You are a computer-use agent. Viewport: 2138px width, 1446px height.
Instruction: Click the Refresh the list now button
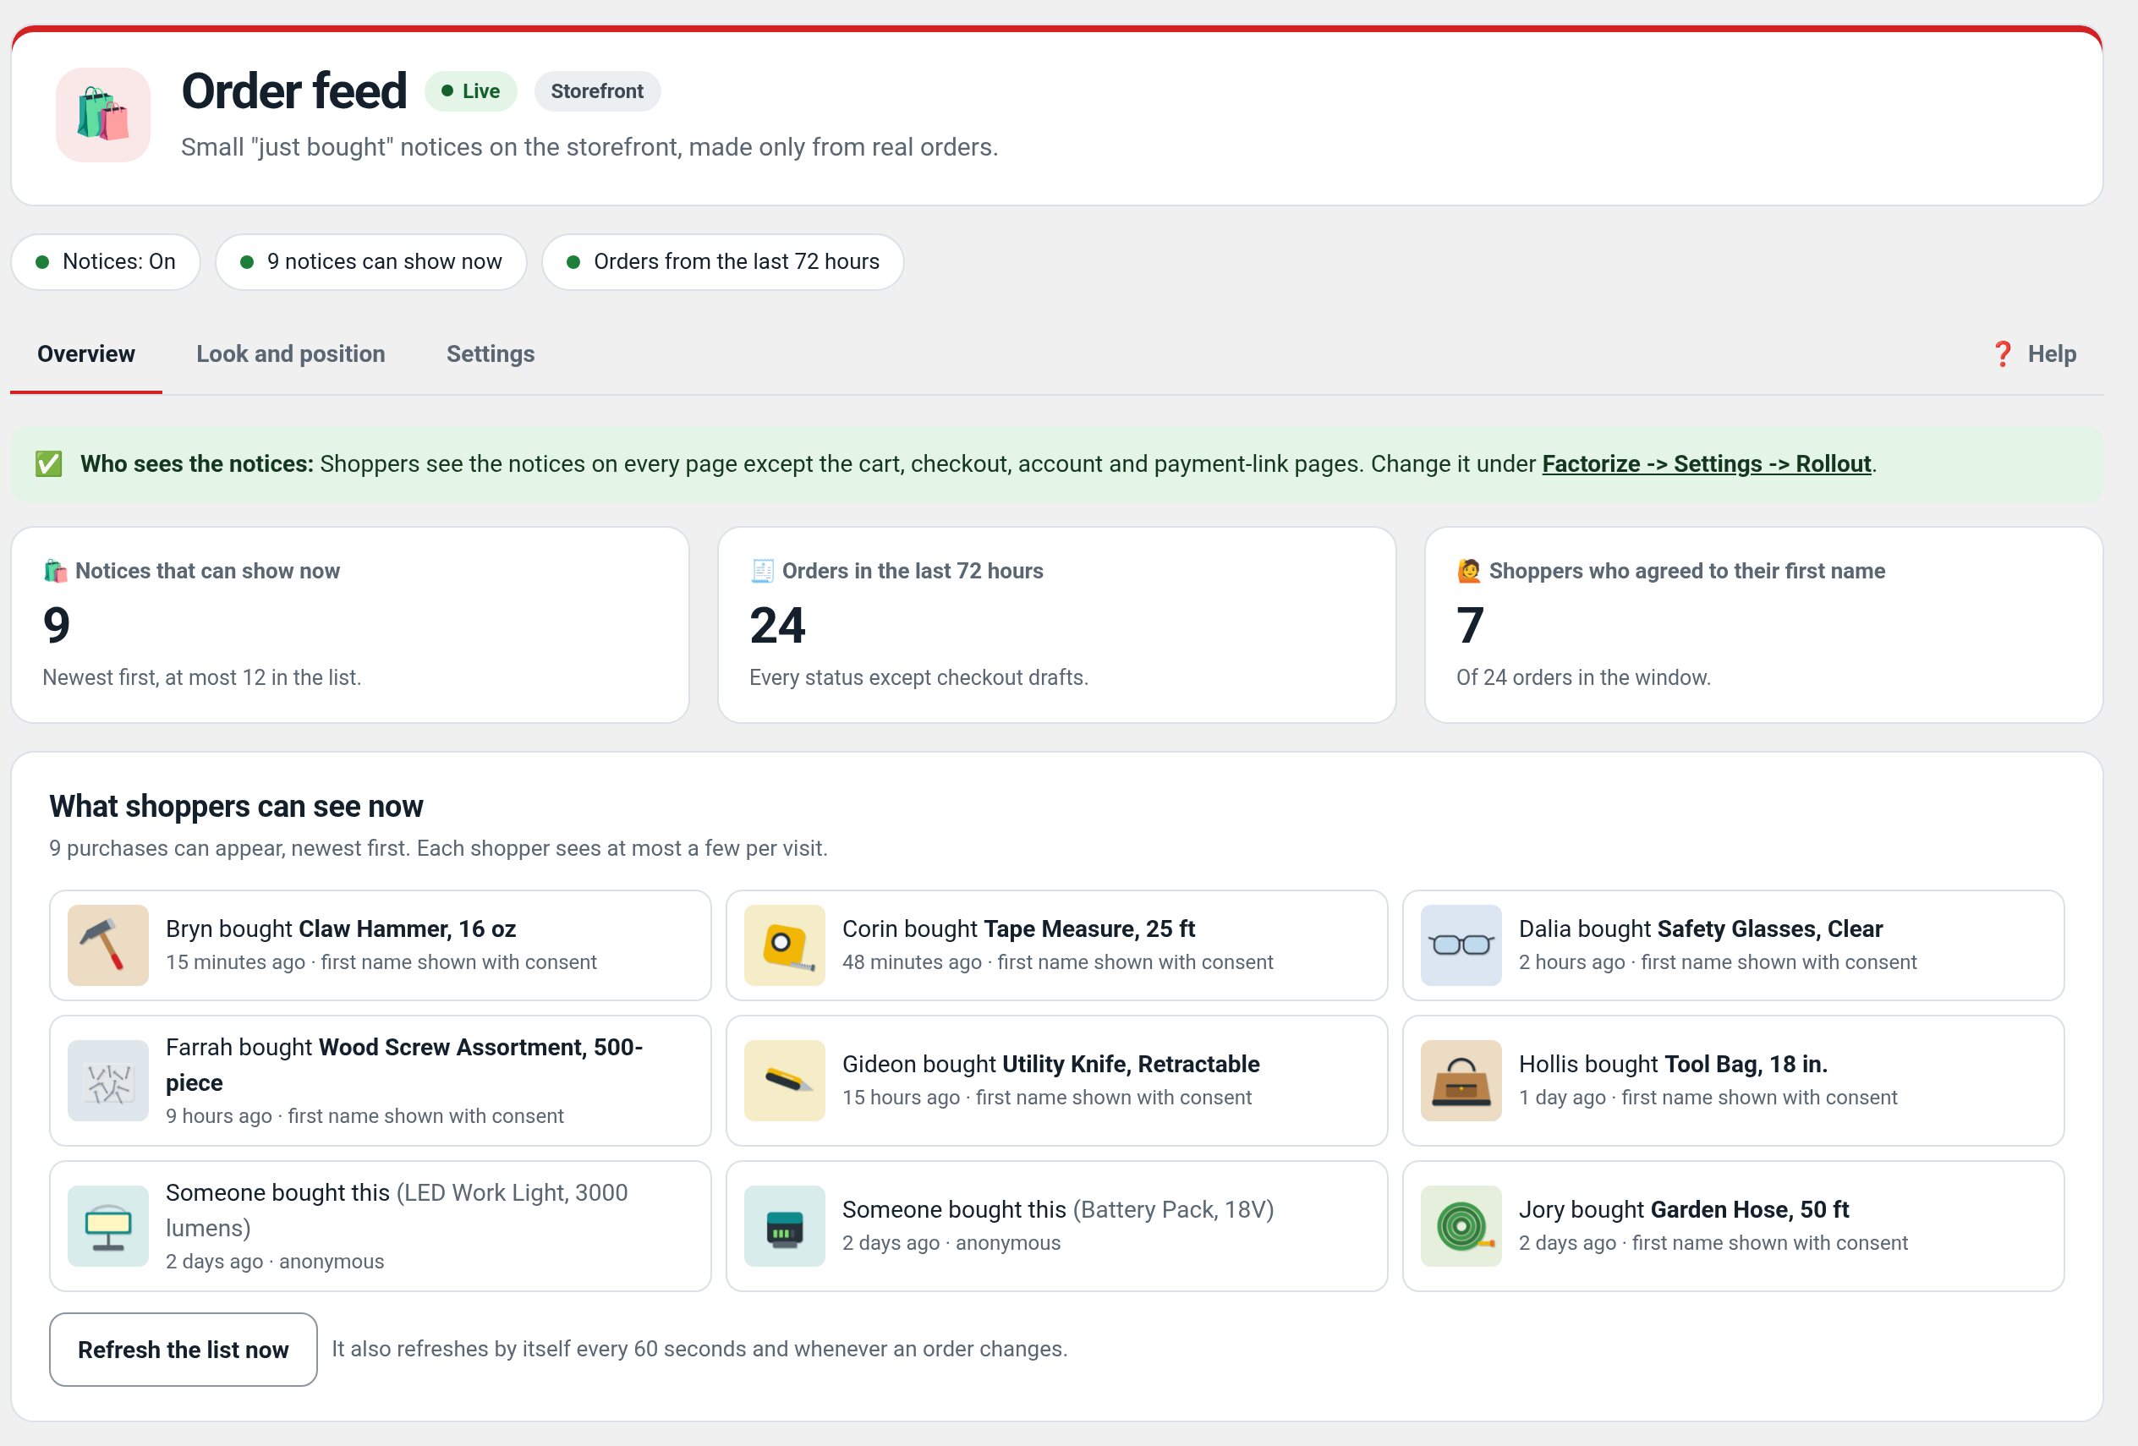(183, 1350)
